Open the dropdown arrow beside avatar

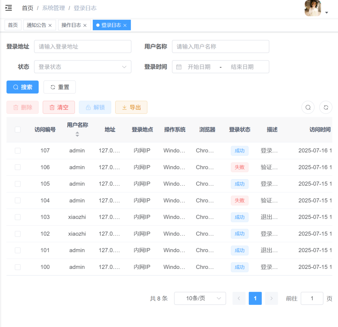click(326, 13)
